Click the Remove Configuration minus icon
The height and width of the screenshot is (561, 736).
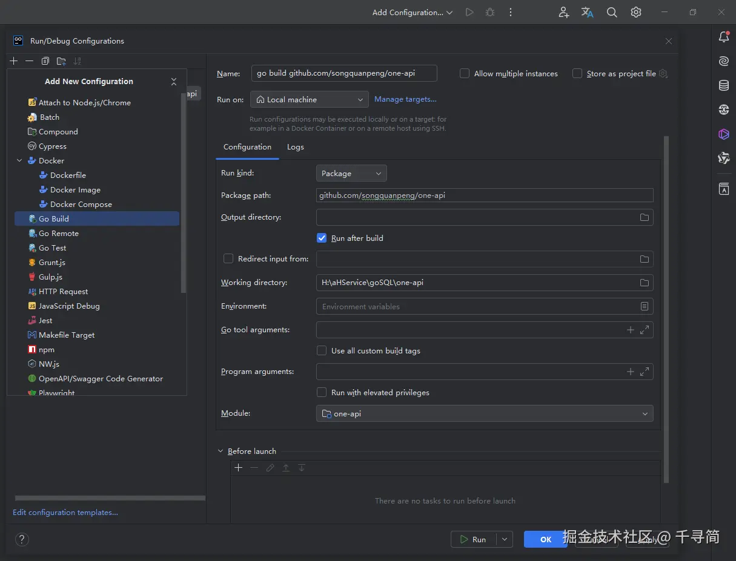pyautogui.click(x=29, y=61)
